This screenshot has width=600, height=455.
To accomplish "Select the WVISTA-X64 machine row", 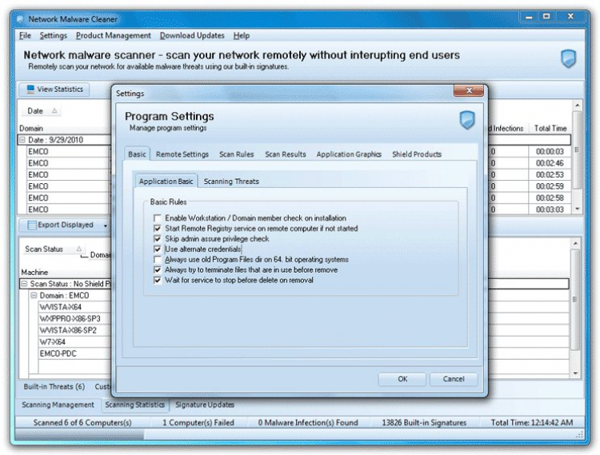I will click(x=74, y=307).
